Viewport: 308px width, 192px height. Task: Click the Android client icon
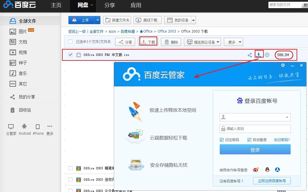(x=24, y=127)
